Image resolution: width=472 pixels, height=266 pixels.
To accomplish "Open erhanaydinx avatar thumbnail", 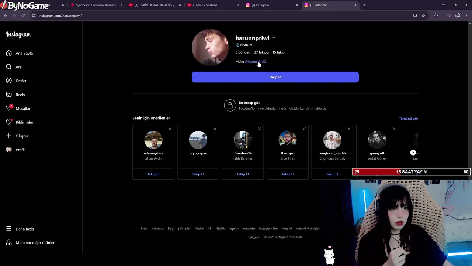I will 153,140.
